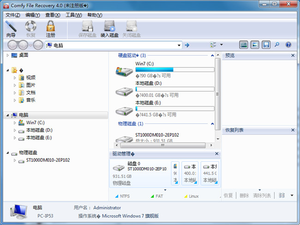Open the recovery list options dropdown arrow
This screenshot has height=225, width=300.
292,195
